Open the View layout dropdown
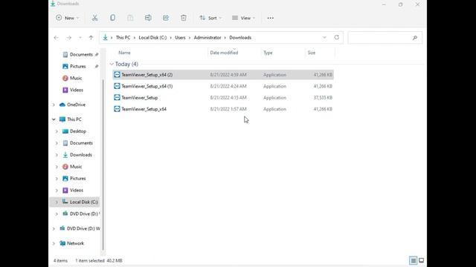476x267 pixels. pyautogui.click(x=243, y=18)
